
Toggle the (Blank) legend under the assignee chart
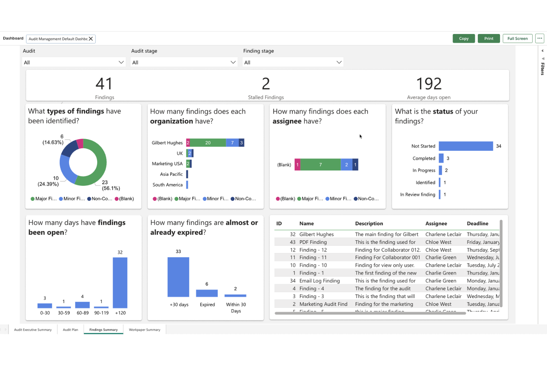tap(285, 199)
